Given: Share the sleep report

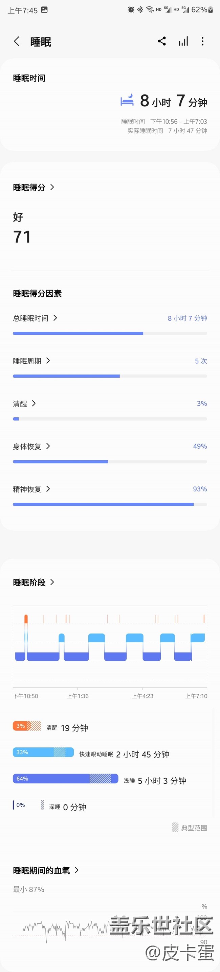Looking at the screenshot, I should (162, 41).
